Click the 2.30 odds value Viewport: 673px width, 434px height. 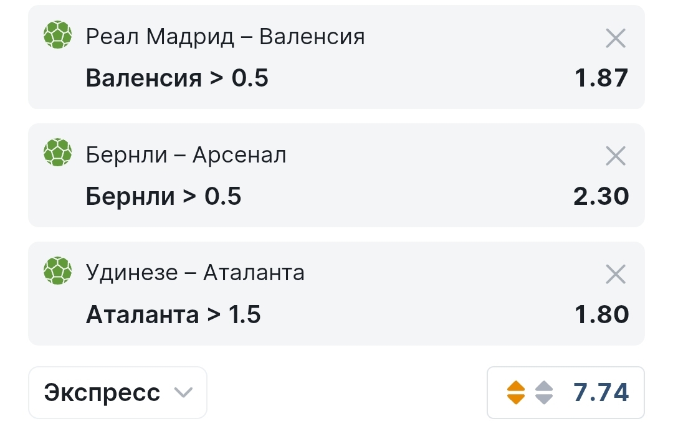(601, 196)
